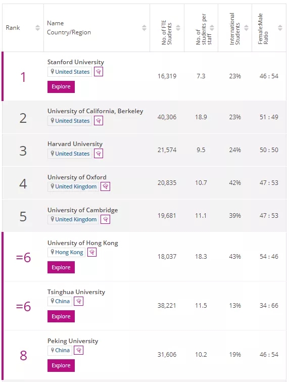The image size is (289, 382).
Task: Click Explore button under Stanford University
Action: [61, 87]
